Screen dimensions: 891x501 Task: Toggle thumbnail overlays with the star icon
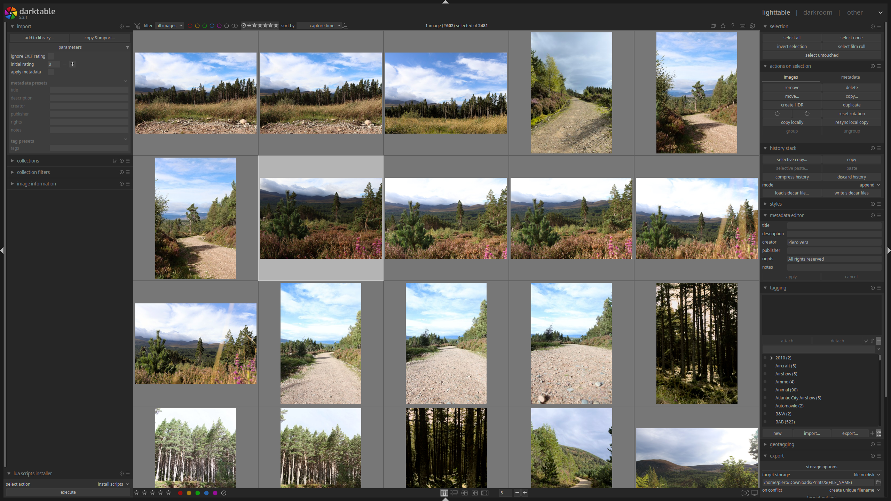click(x=723, y=26)
